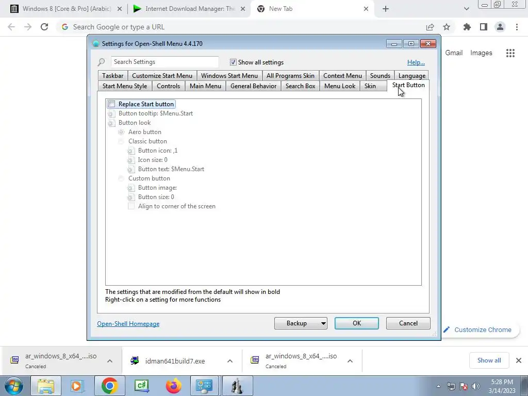Open Images link on New Tab page
The width and height of the screenshot is (528, 396).
pyautogui.click(x=481, y=53)
